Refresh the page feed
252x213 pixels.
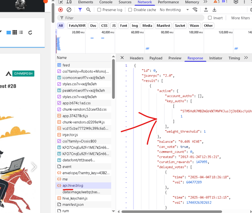click(x=30, y=32)
